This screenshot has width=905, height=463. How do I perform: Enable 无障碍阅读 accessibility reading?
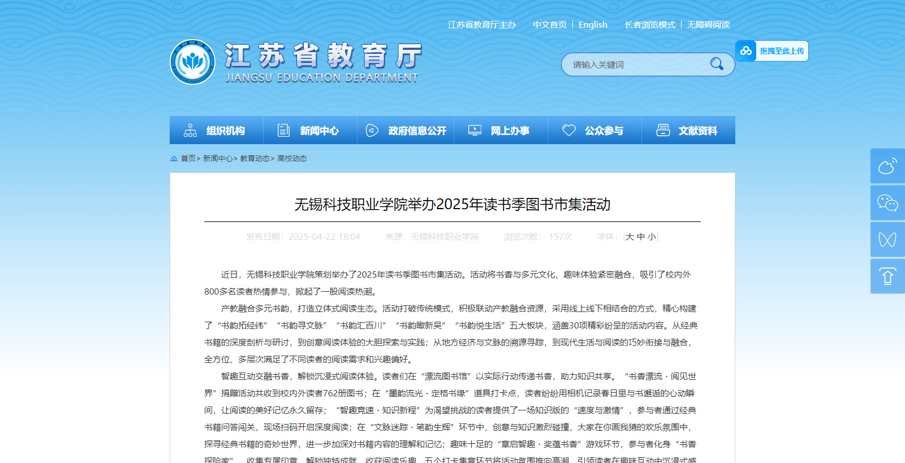click(x=708, y=25)
